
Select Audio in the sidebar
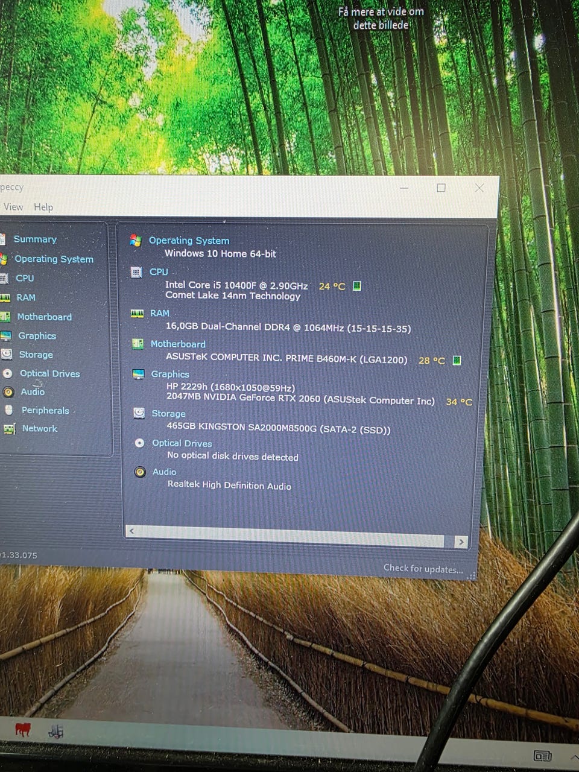click(33, 391)
